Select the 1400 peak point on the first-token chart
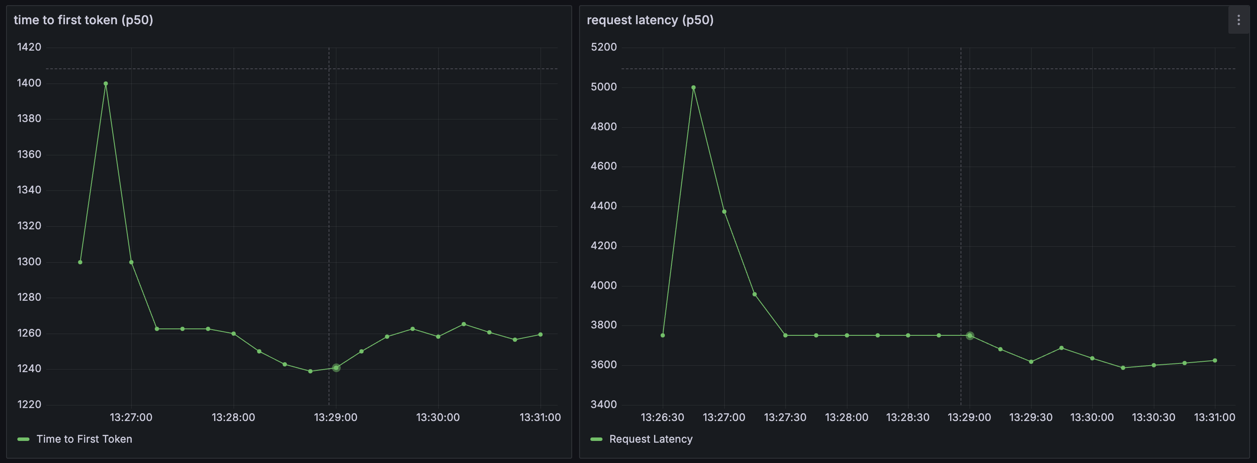 click(106, 84)
